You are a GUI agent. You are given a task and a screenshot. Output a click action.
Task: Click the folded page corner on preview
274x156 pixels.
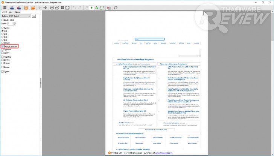205,13
